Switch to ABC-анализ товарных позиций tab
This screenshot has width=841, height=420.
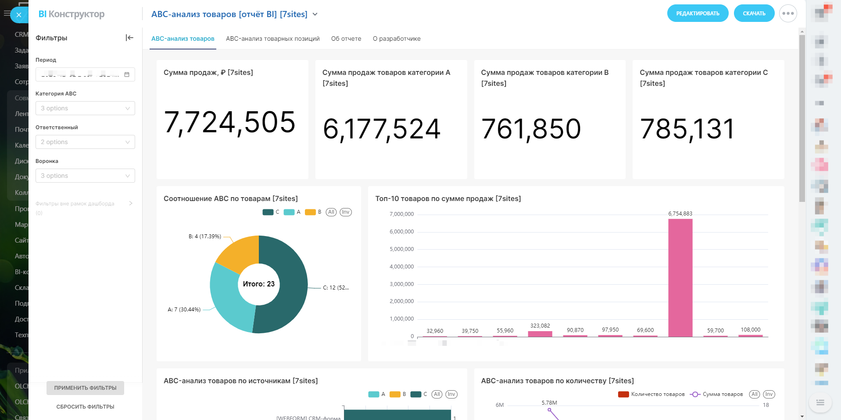click(272, 39)
